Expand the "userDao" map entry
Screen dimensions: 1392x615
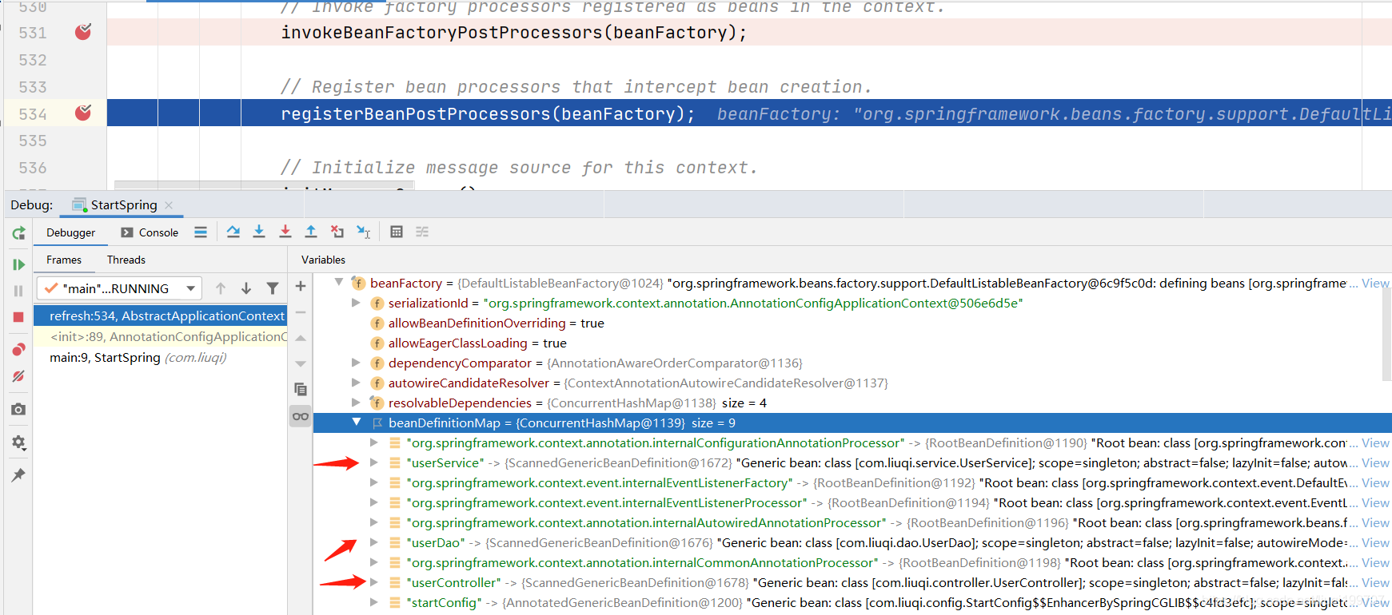(374, 542)
